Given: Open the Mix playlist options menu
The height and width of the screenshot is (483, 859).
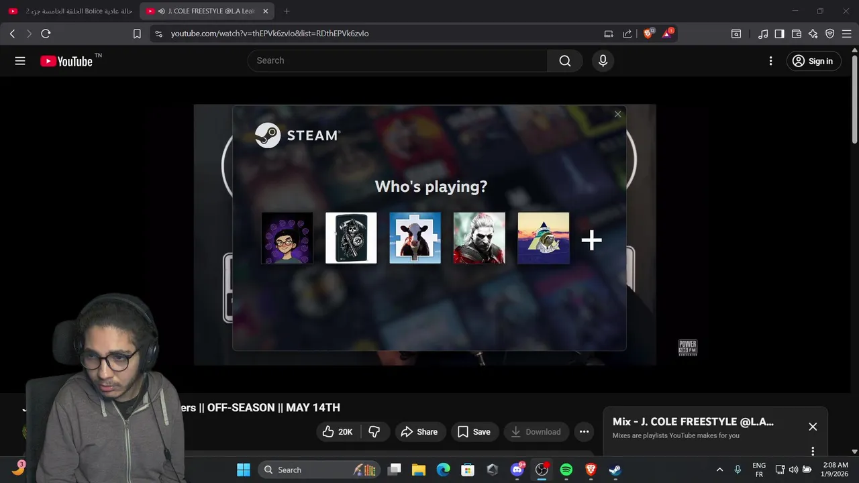Looking at the screenshot, I should (813, 451).
